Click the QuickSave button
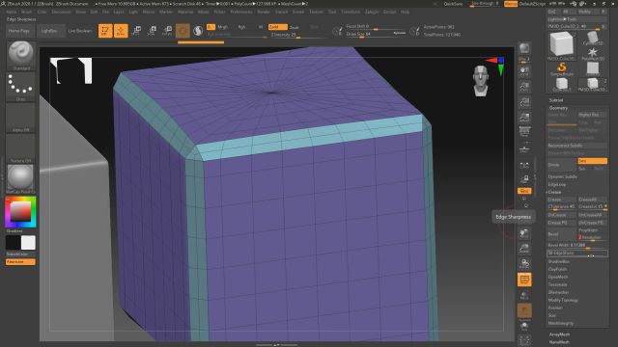618x347 pixels. pos(453,4)
